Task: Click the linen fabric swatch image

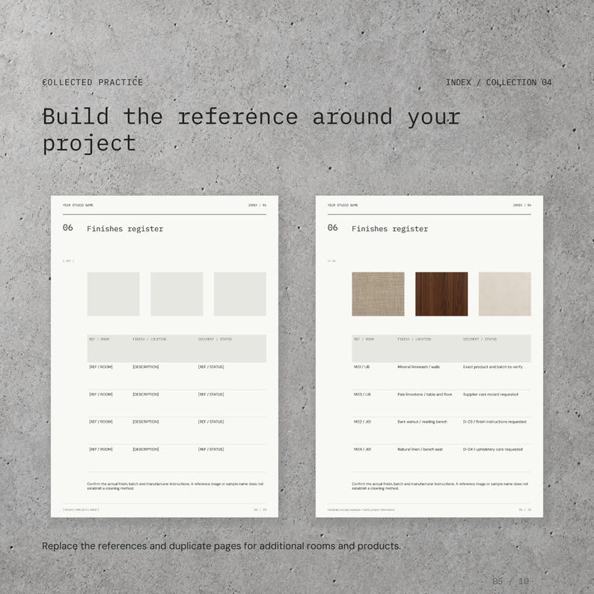Action: coord(378,294)
